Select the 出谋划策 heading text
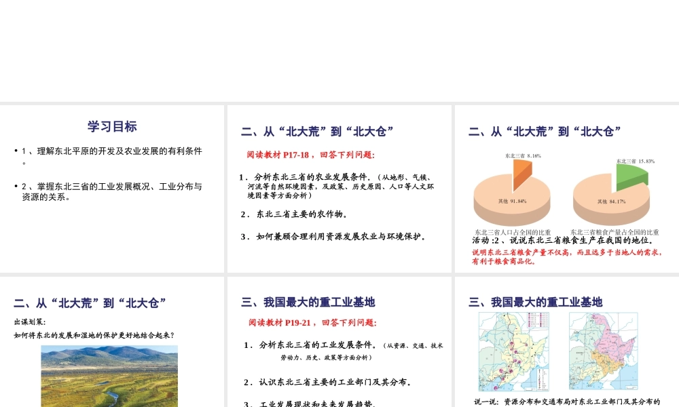679x407 pixels. tap(31, 322)
